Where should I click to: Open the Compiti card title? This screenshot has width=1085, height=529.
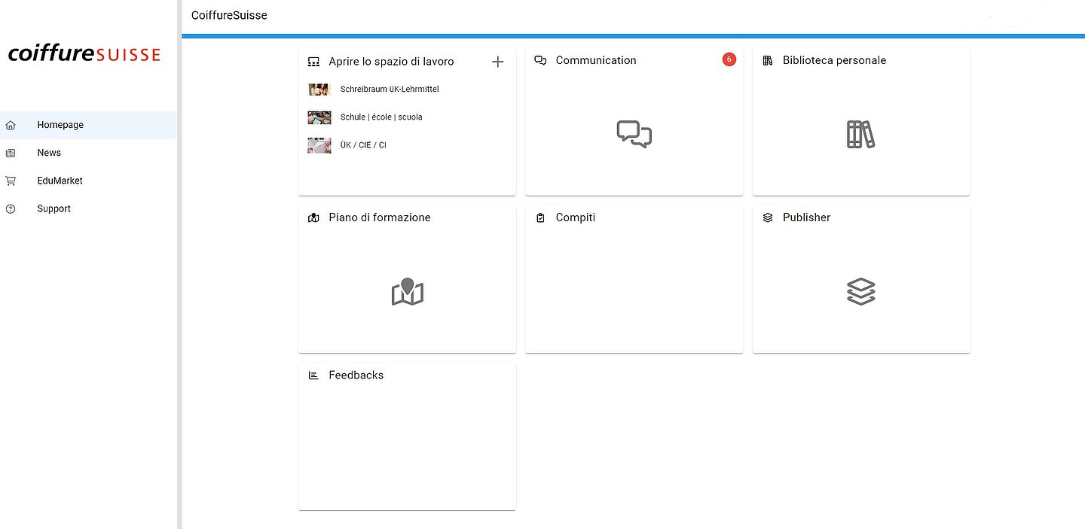[x=575, y=217]
